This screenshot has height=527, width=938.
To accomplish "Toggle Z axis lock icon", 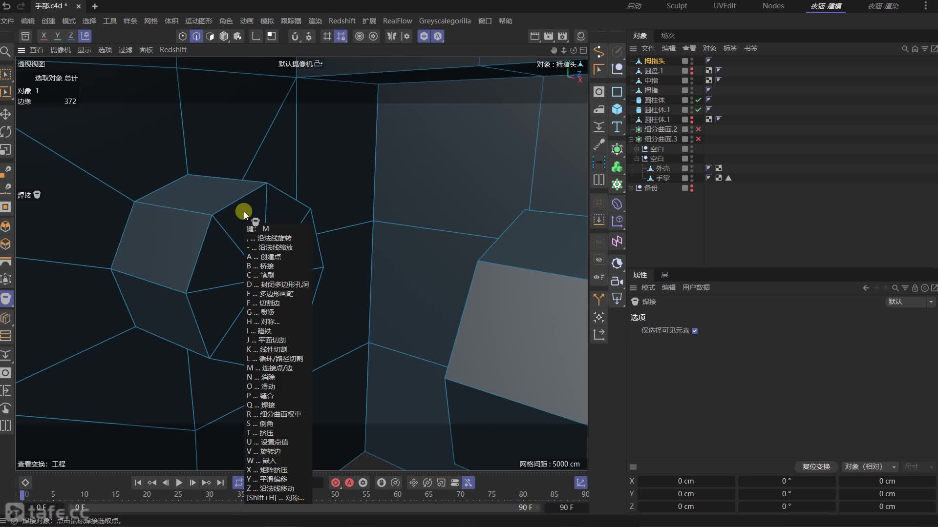I will pyautogui.click(x=71, y=36).
